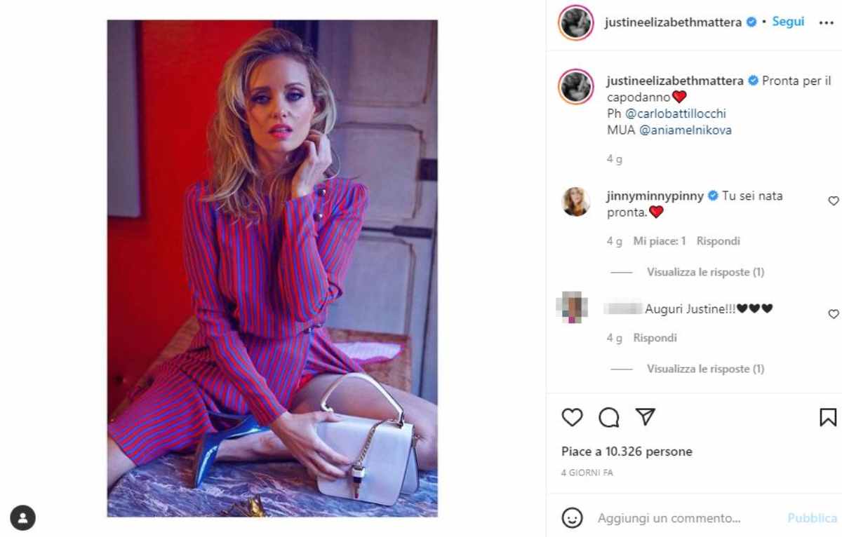The height and width of the screenshot is (537, 842).
Task: Open the @aniamelnikova mention link
Action: coord(686,130)
